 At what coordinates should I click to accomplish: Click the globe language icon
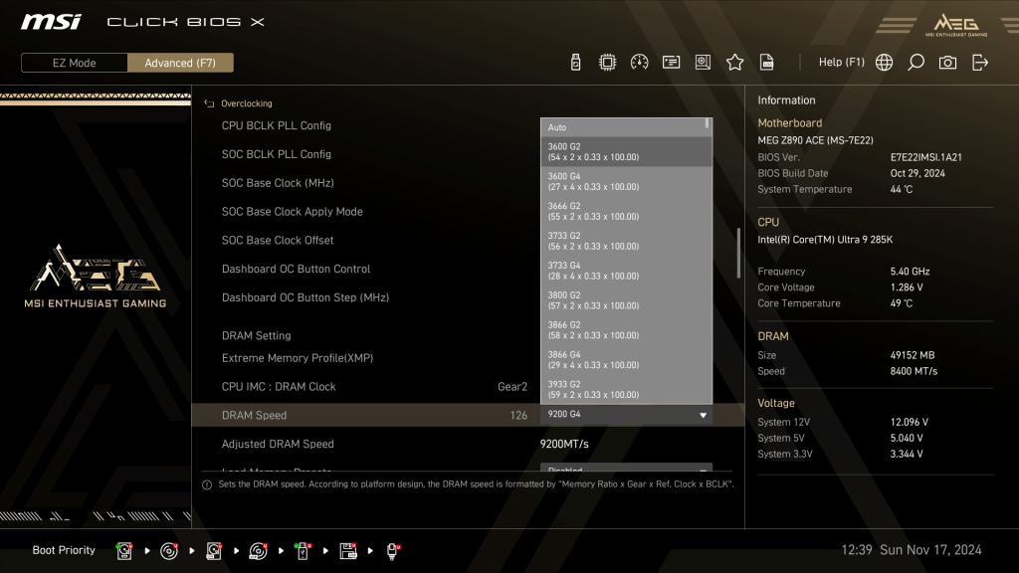click(x=884, y=63)
